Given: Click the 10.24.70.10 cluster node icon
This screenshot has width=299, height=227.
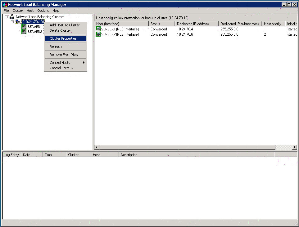Looking at the screenshot, I should 18,22.
